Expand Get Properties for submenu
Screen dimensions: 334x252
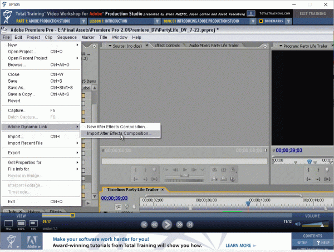(41, 163)
